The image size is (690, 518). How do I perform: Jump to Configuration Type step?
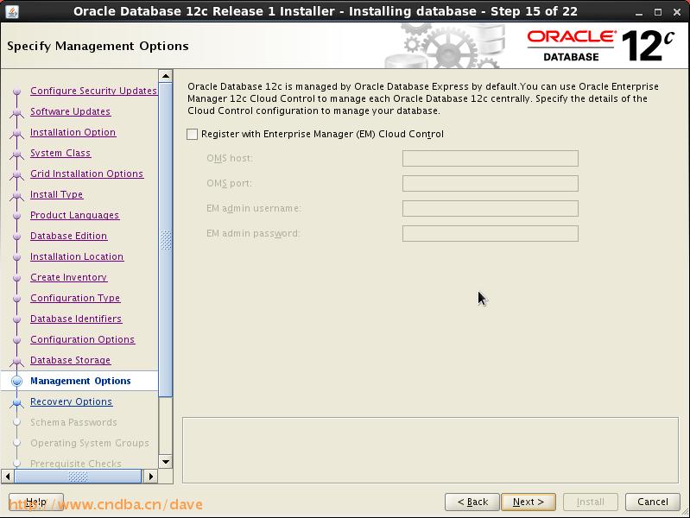click(75, 298)
